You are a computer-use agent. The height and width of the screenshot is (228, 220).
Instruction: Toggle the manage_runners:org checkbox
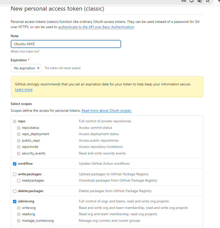click(19, 221)
